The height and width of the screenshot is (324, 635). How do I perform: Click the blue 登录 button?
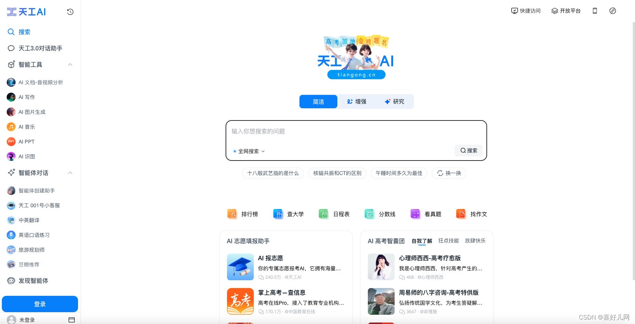coord(40,304)
